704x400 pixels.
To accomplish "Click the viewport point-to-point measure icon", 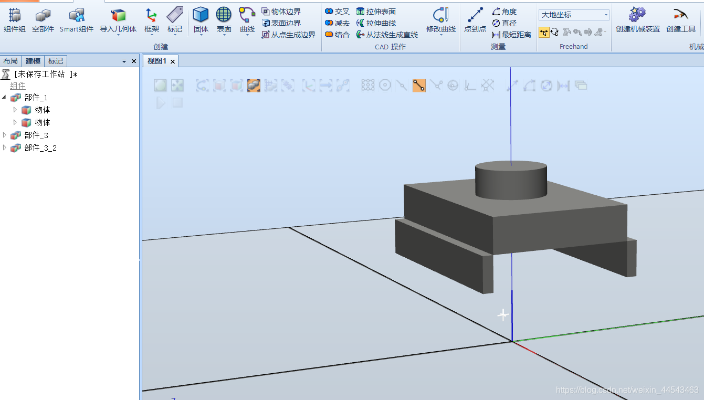I will point(513,85).
